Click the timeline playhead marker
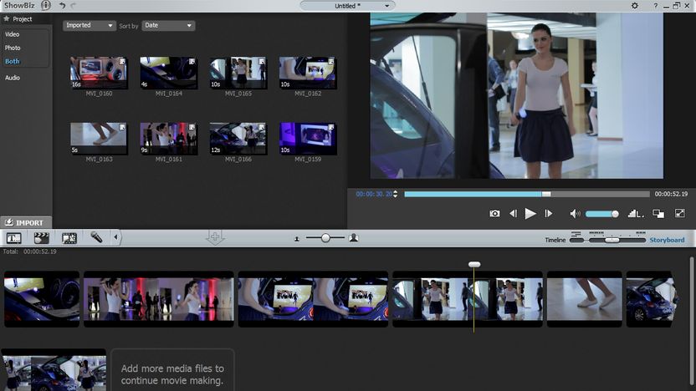Screen dimensions: 696x391 tap(474, 264)
